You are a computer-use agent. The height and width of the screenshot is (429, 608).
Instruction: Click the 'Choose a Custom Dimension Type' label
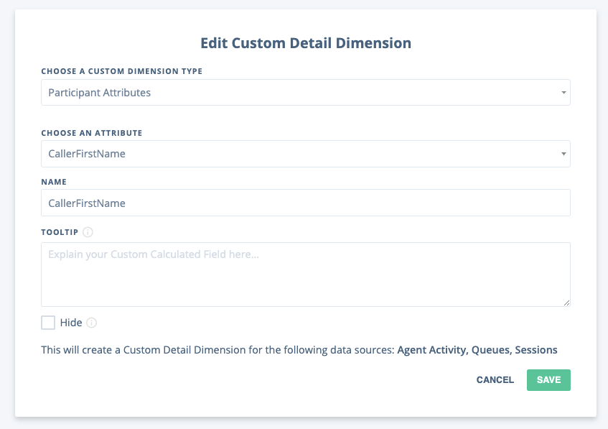(x=122, y=71)
